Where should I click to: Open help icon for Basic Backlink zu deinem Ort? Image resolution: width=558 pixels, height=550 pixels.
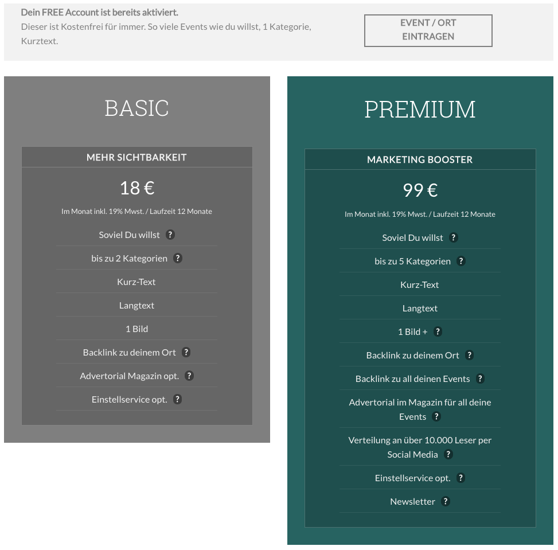186,353
